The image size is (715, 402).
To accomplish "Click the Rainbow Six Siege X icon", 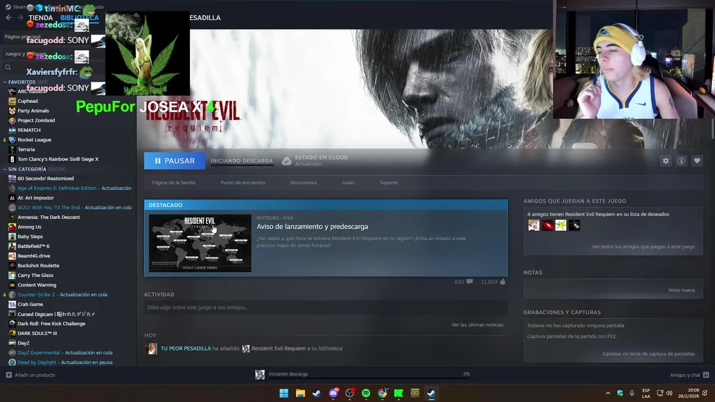I will pyautogui.click(x=12, y=159).
